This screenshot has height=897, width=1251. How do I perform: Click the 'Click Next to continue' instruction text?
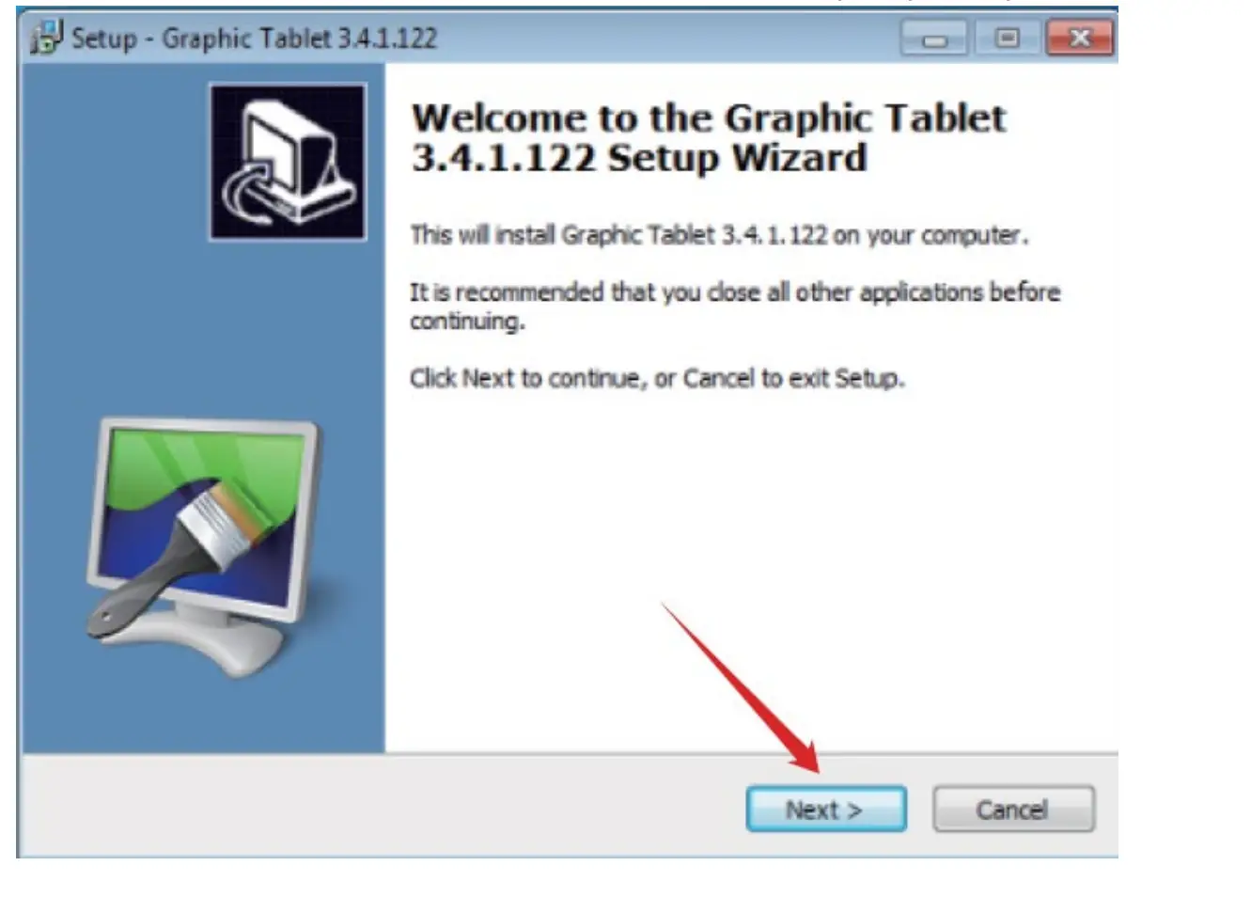coord(657,378)
